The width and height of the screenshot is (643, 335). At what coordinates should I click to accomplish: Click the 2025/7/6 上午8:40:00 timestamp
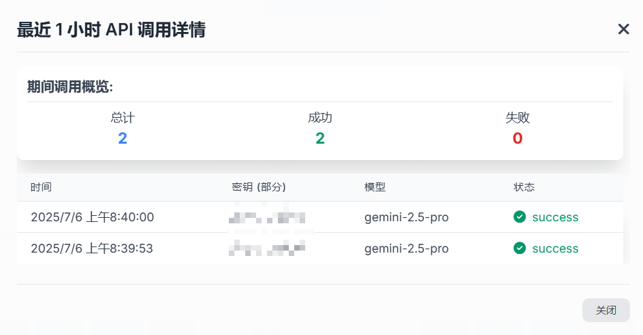coord(92,217)
